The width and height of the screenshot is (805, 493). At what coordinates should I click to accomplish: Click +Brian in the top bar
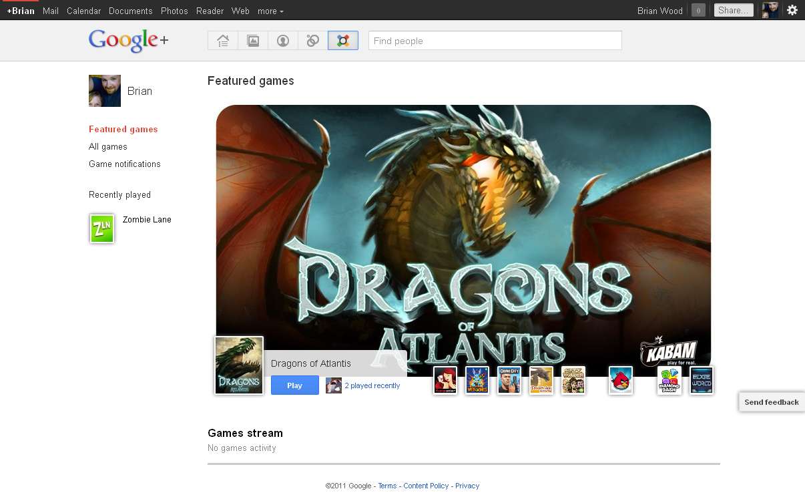pyautogui.click(x=21, y=11)
